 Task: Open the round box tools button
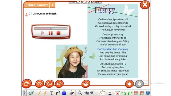click(x=86, y=84)
